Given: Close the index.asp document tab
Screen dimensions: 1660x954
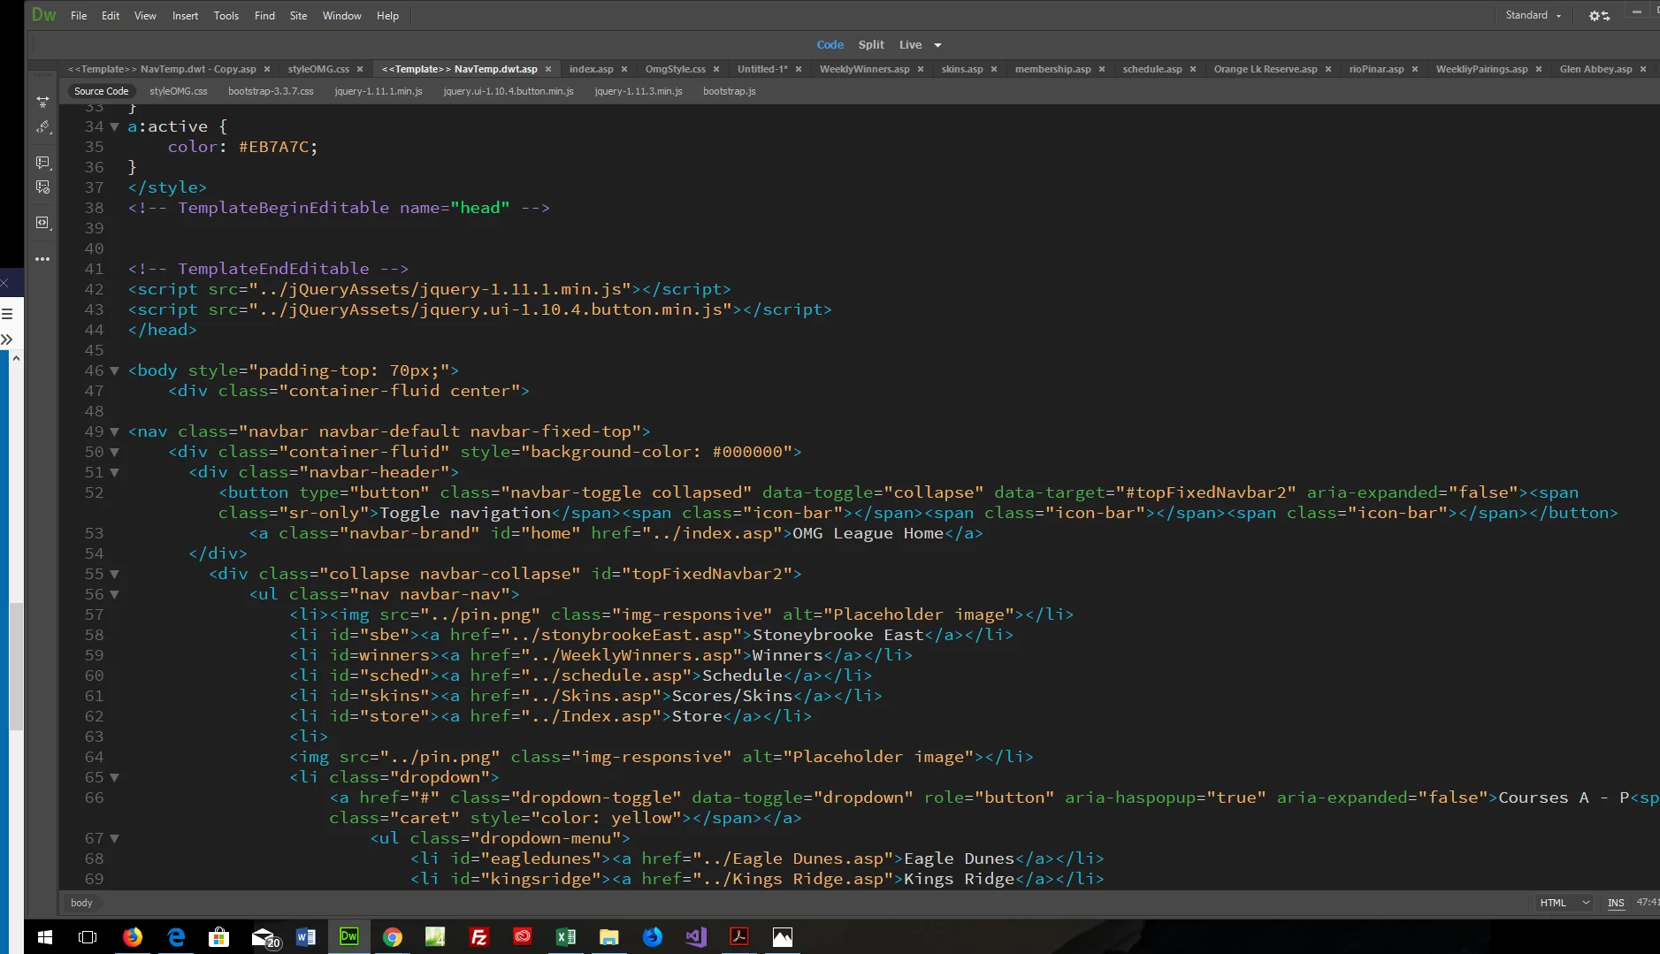Looking at the screenshot, I should (x=624, y=69).
